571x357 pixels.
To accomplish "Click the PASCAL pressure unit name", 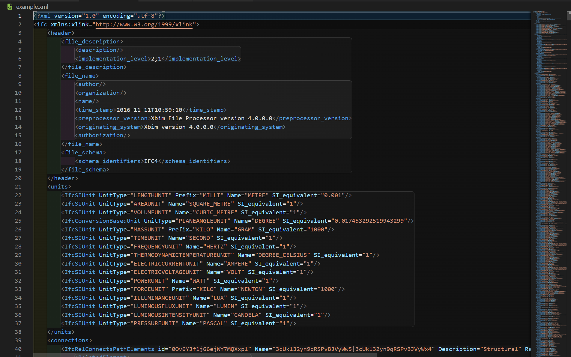I will point(214,323).
